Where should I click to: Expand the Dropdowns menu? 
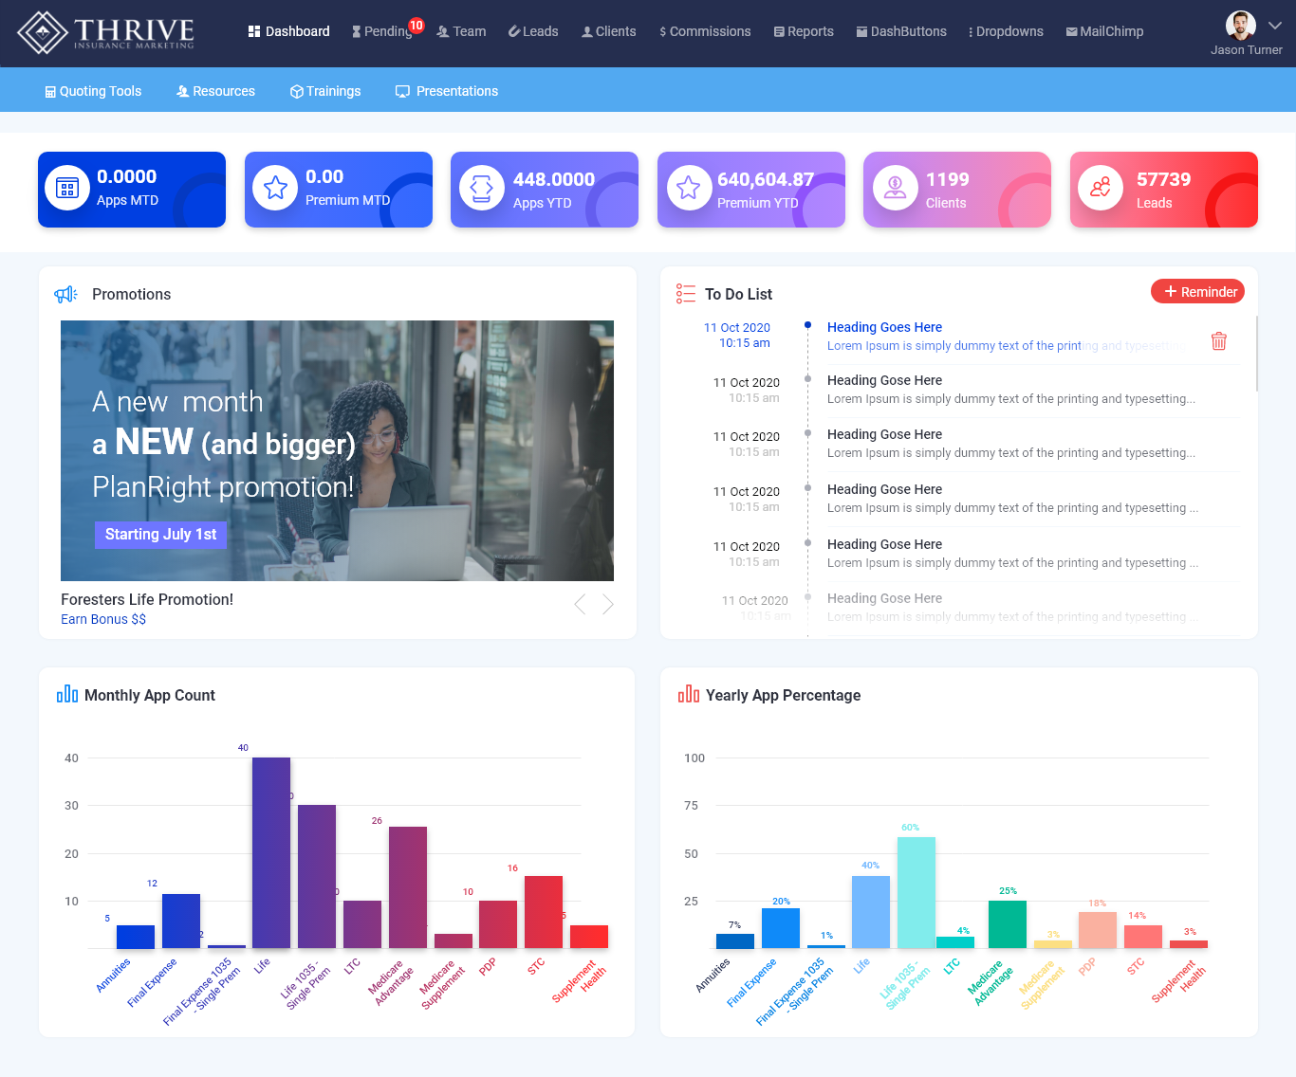[1006, 31]
